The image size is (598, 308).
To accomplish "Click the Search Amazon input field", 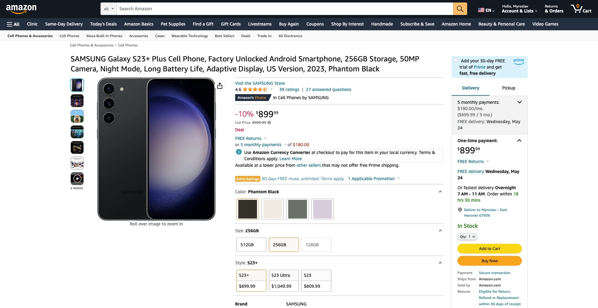I will (x=284, y=9).
